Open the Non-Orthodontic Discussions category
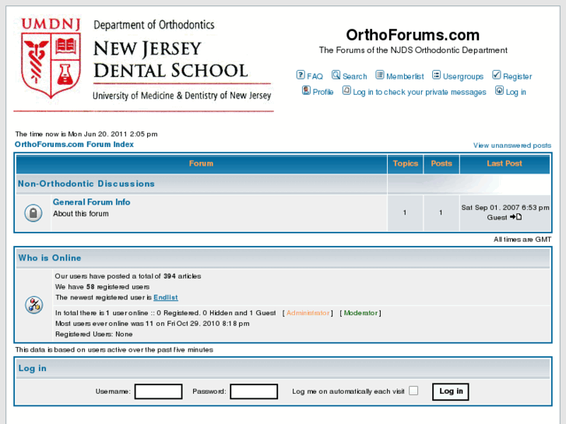The width and height of the screenshot is (566, 424). tap(86, 184)
